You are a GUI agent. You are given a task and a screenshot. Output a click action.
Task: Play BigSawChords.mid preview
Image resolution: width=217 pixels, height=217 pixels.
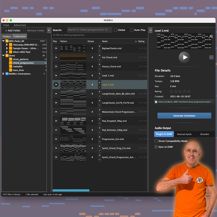point(56,48)
